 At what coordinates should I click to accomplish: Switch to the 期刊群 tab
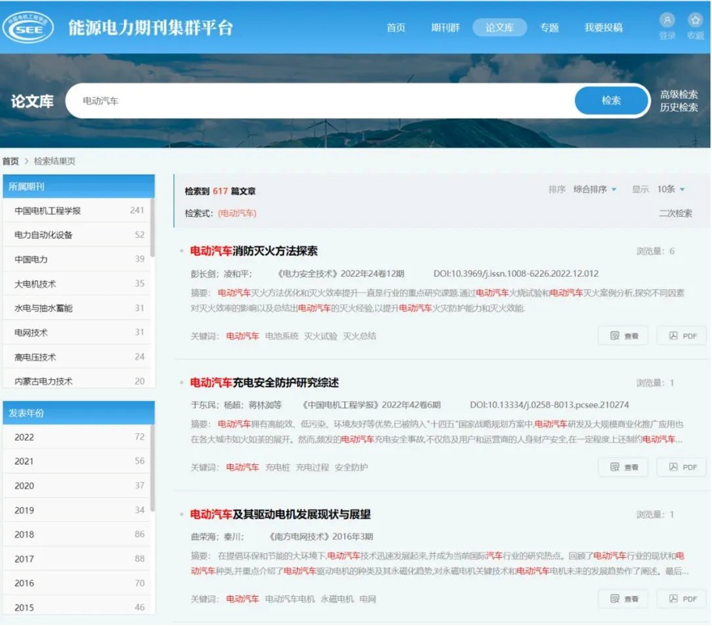(x=445, y=28)
